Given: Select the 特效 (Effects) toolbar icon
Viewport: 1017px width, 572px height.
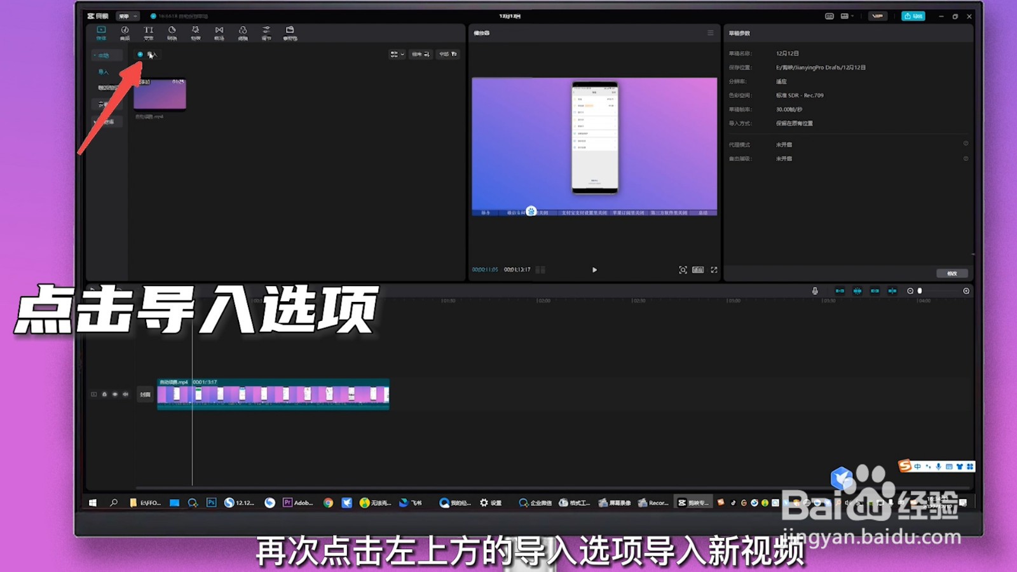Looking at the screenshot, I should point(197,32).
